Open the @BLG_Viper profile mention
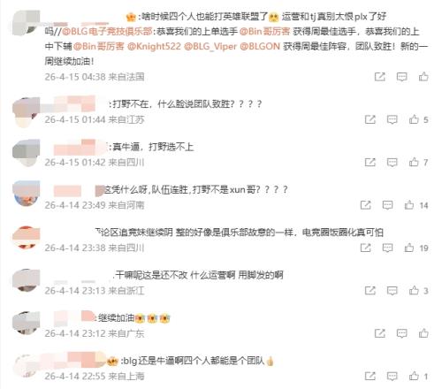Screen dimensions: 442x389 click(210, 46)
